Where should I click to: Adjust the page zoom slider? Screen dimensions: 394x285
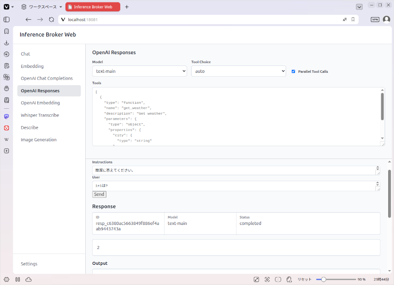[x=336, y=280]
